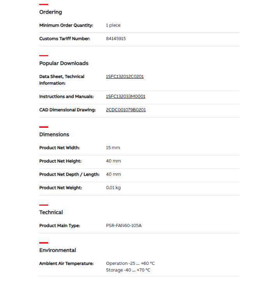Click the customs tariff number 84145915

pos(115,39)
